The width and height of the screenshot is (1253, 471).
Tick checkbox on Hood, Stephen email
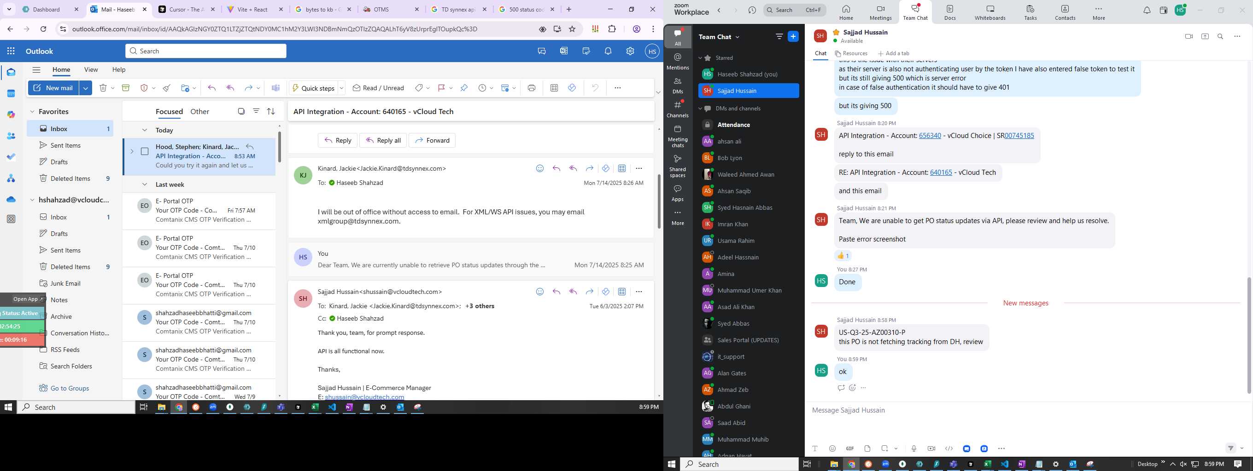(x=145, y=151)
